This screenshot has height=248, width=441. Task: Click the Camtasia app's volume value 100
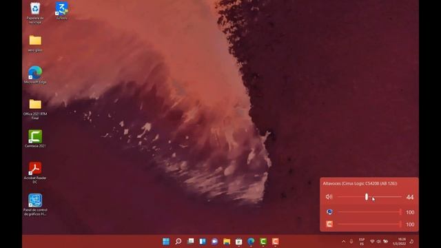coord(410,225)
